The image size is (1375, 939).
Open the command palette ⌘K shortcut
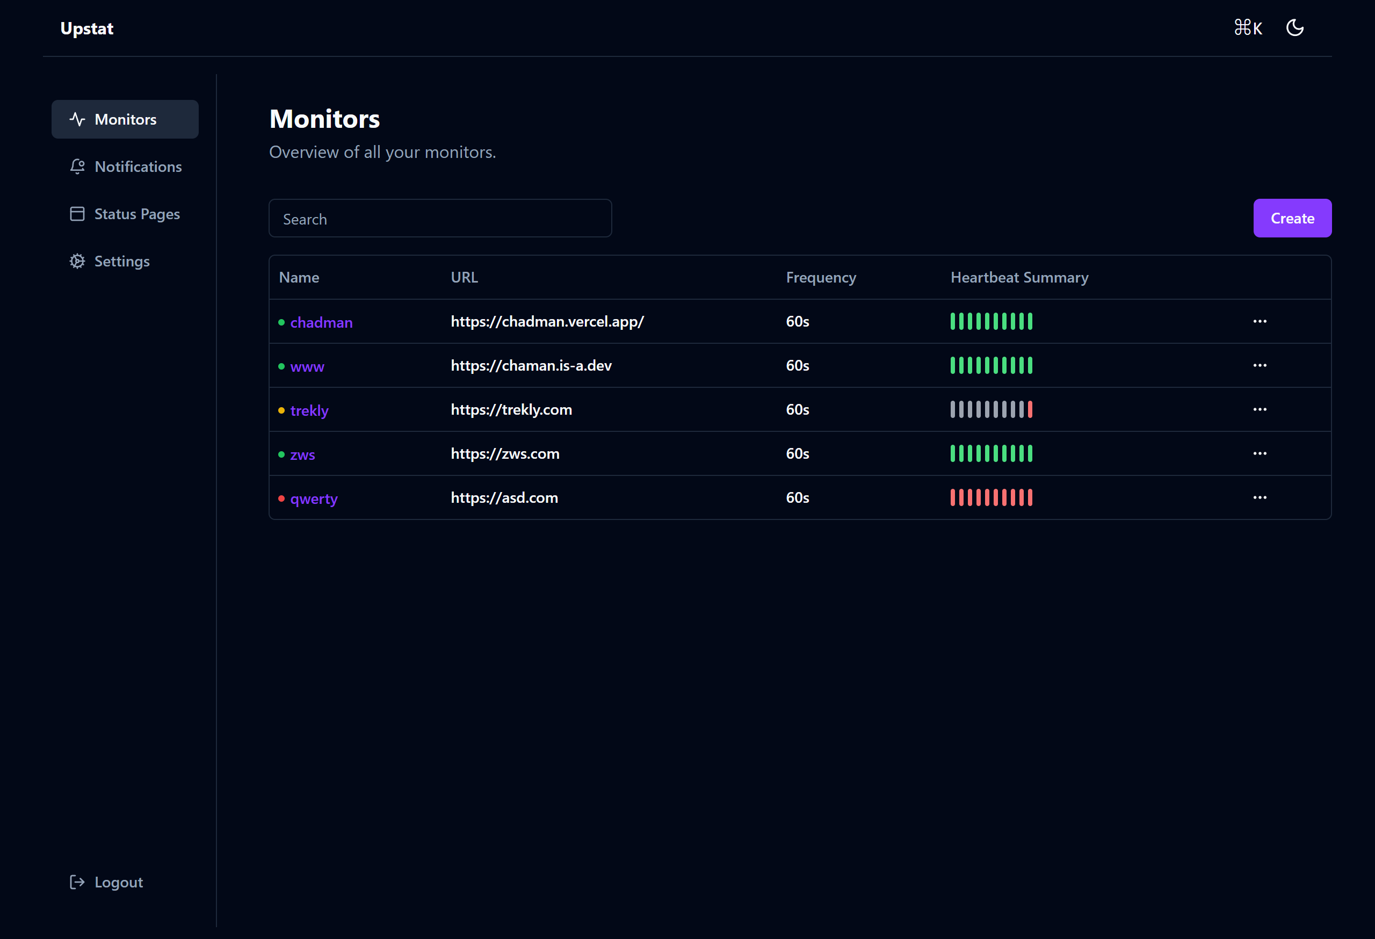tap(1248, 28)
